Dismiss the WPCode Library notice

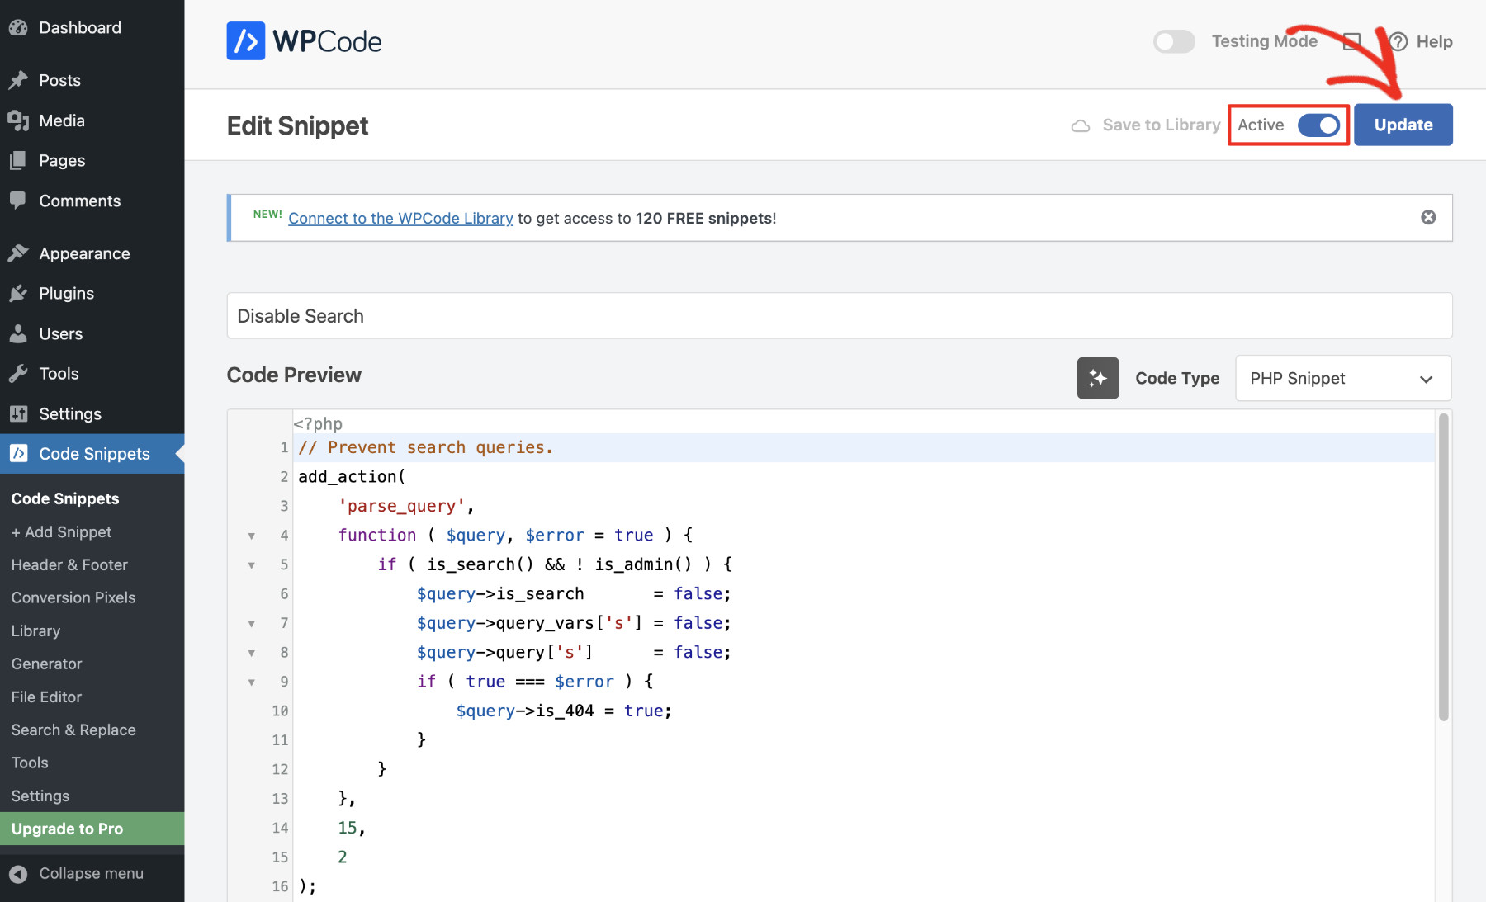[x=1427, y=217]
